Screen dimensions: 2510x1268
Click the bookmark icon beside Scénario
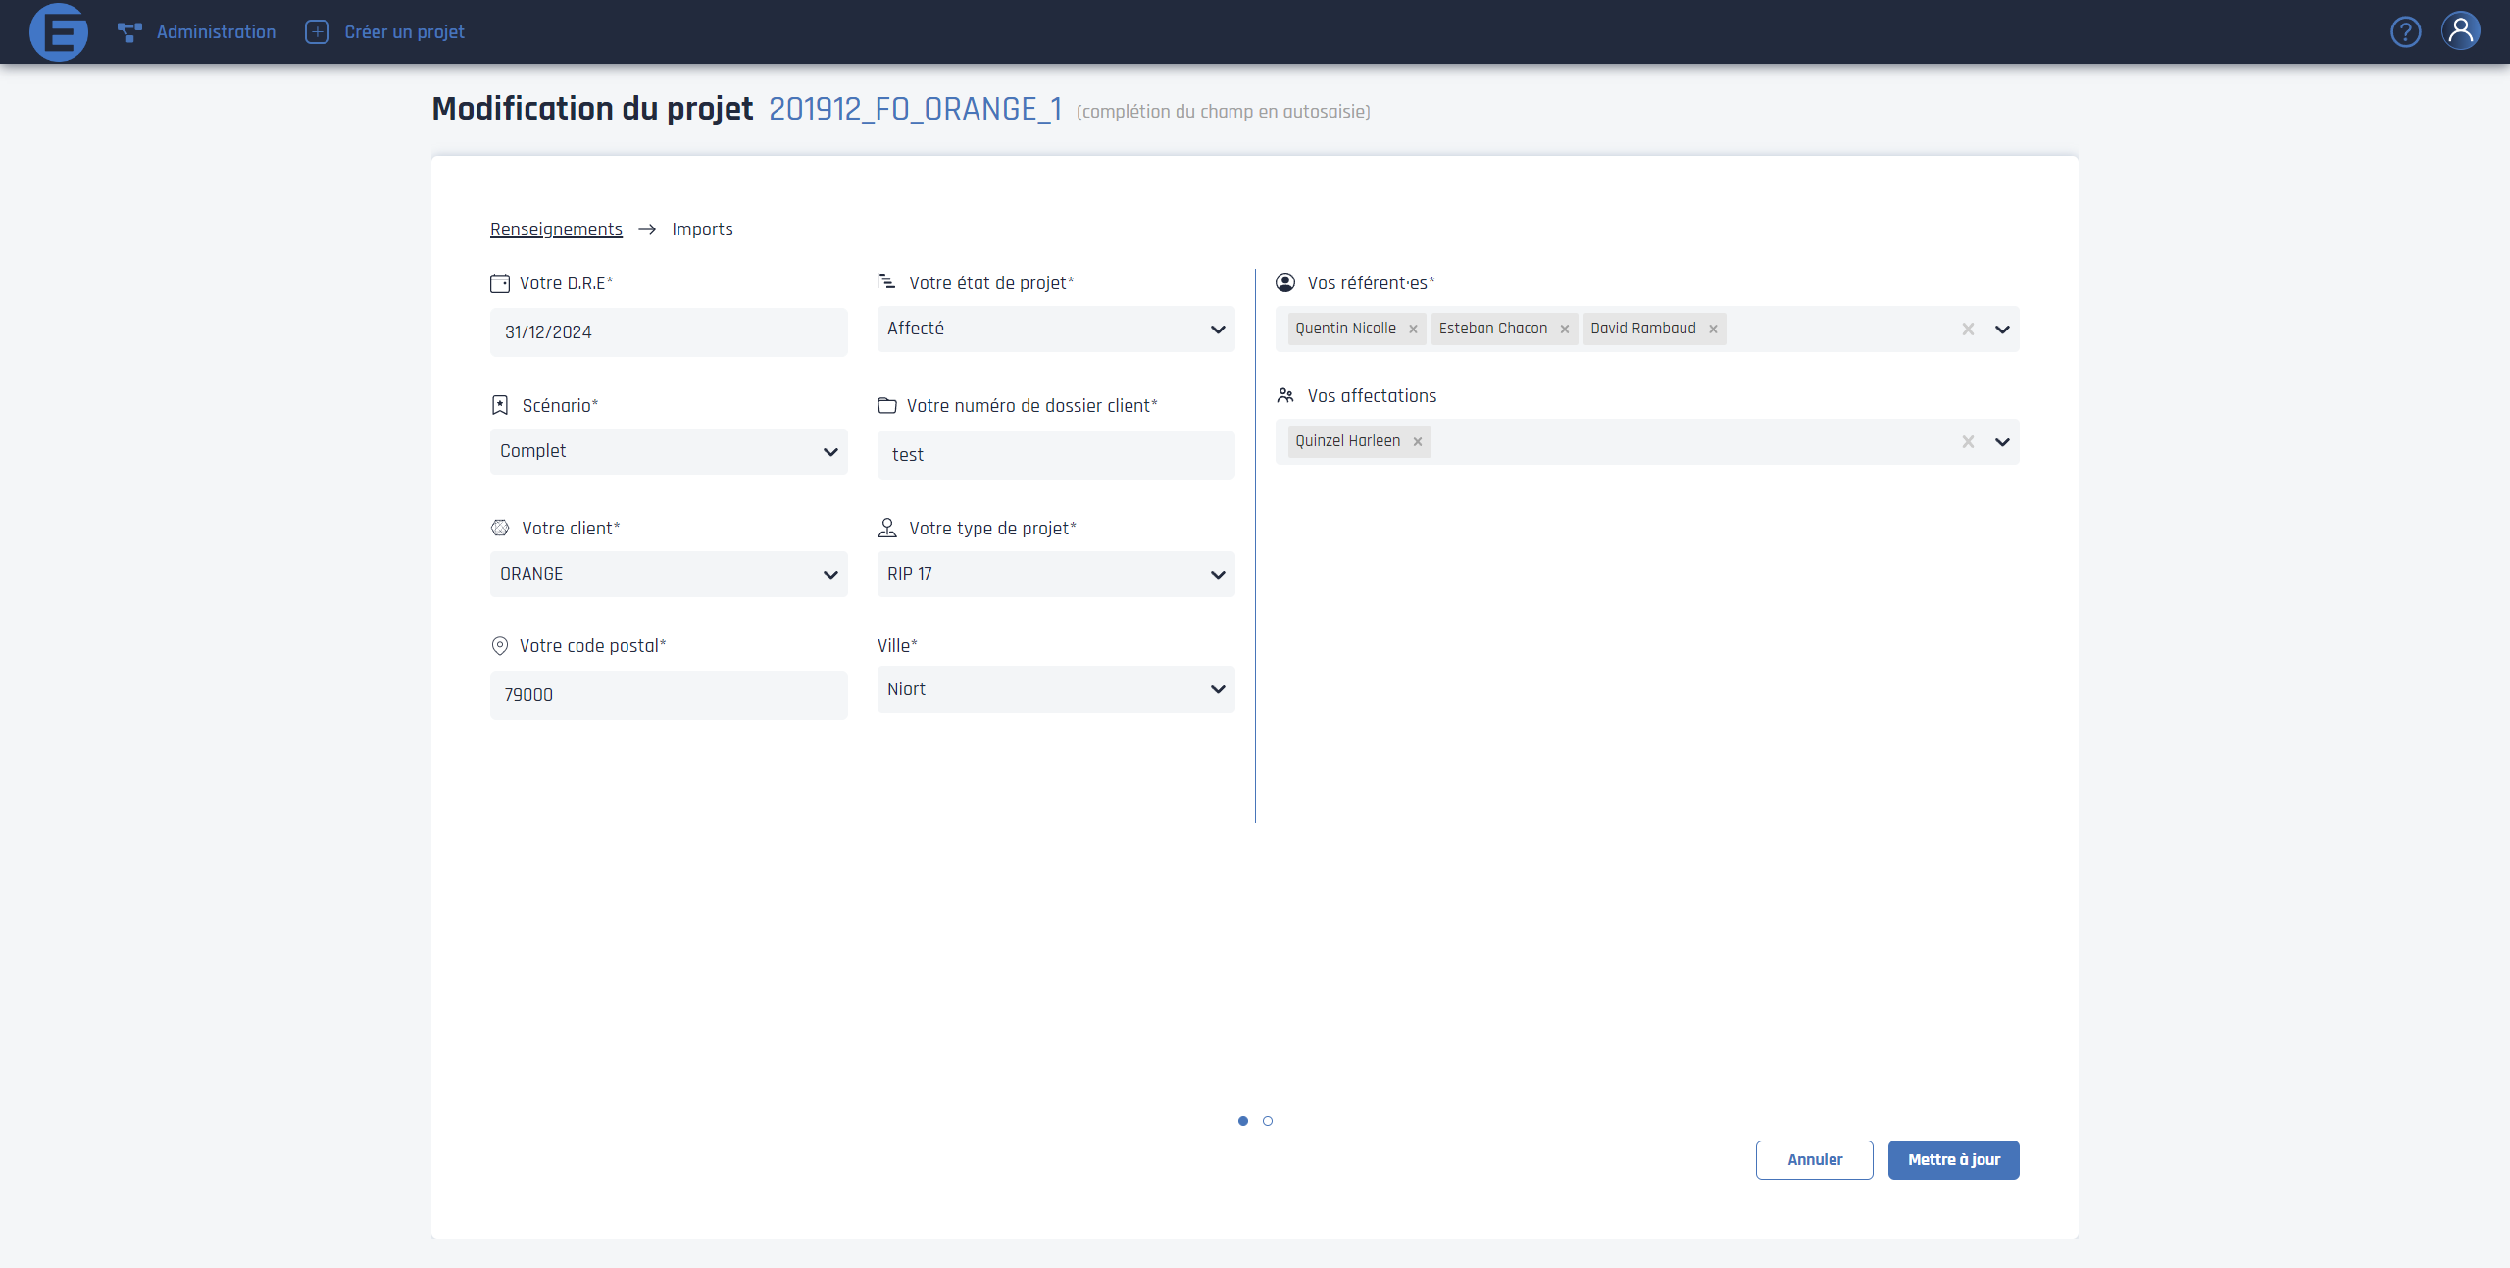coord(500,405)
